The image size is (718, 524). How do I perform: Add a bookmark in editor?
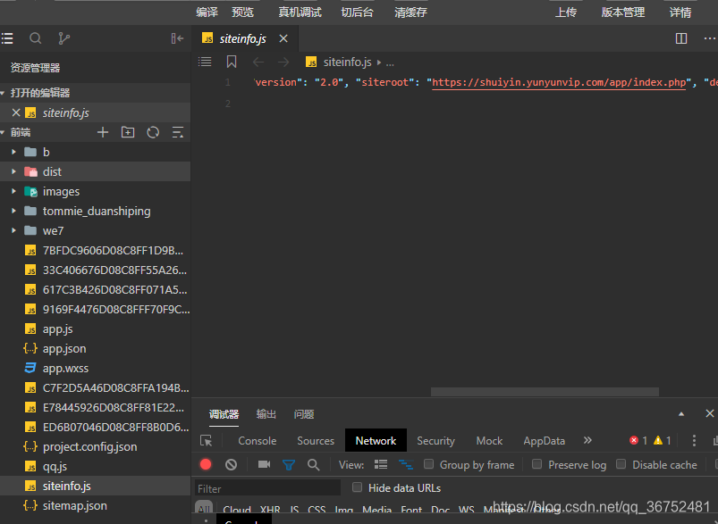pyautogui.click(x=232, y=62)
